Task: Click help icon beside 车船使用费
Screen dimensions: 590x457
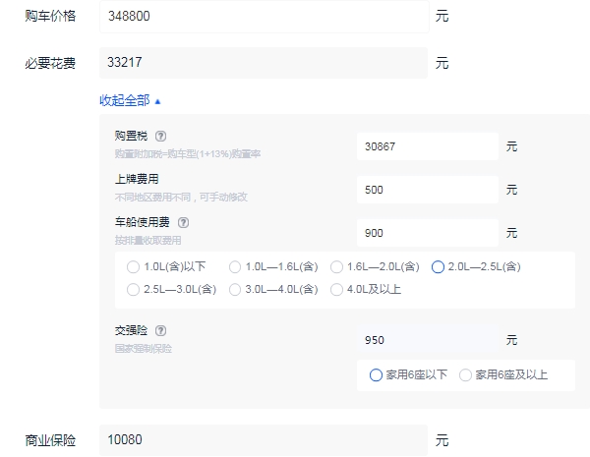Action: 183,223
